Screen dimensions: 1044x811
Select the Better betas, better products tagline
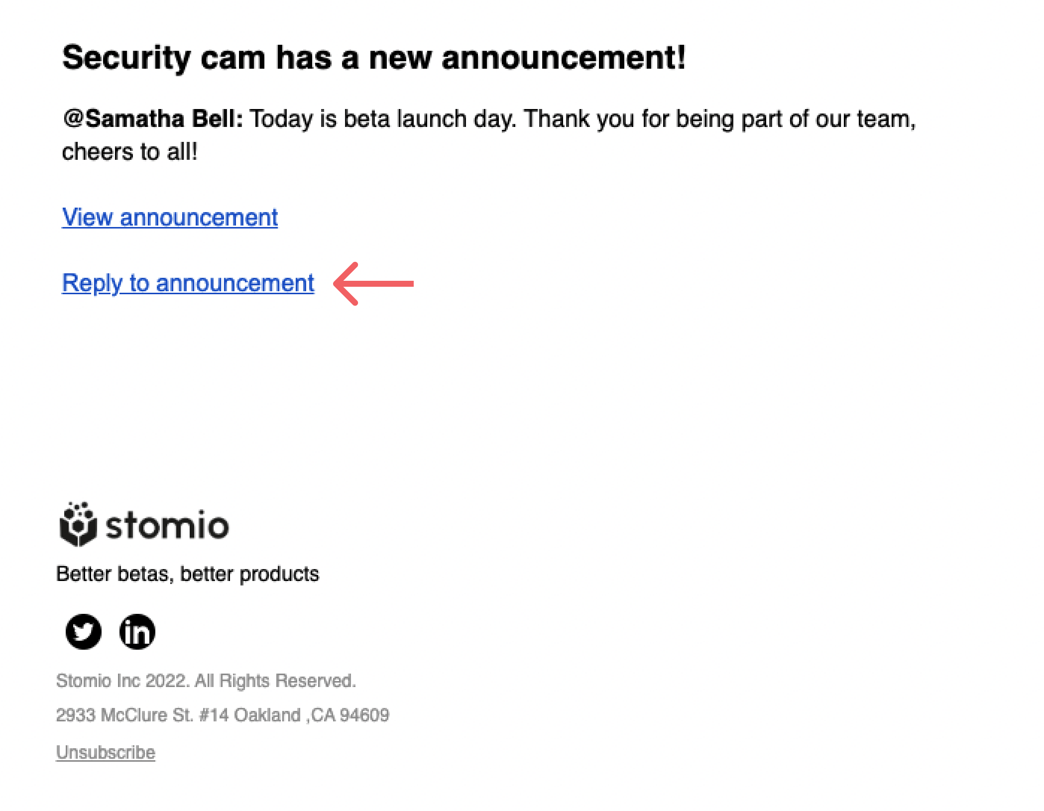point(188,573)
